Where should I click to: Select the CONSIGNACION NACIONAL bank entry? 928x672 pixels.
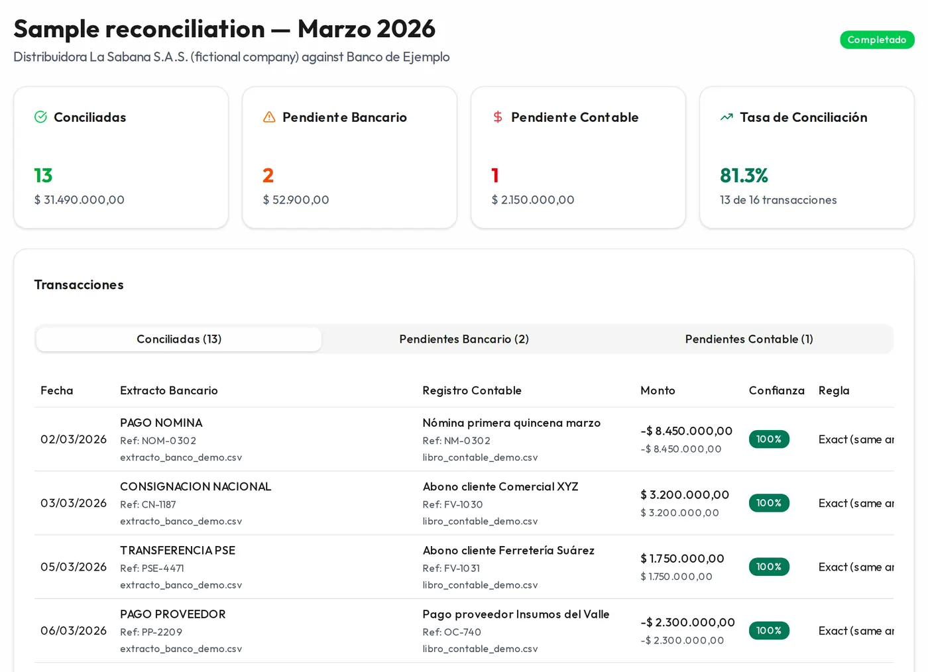(196, 486)
